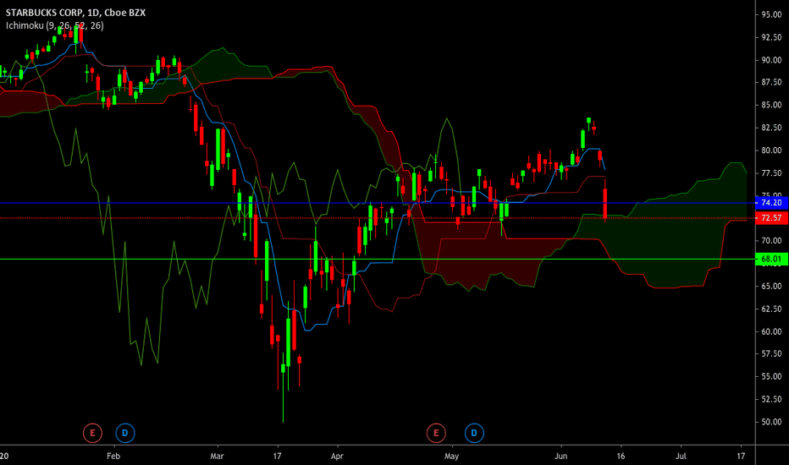Click the 87.50 price axis label
Screen dimensions: 789x465
click(771, 82)
